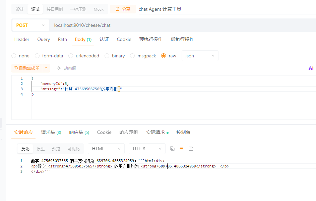Select the none body type radio
This screenshot has height=201, width=316.
(14, 56)
